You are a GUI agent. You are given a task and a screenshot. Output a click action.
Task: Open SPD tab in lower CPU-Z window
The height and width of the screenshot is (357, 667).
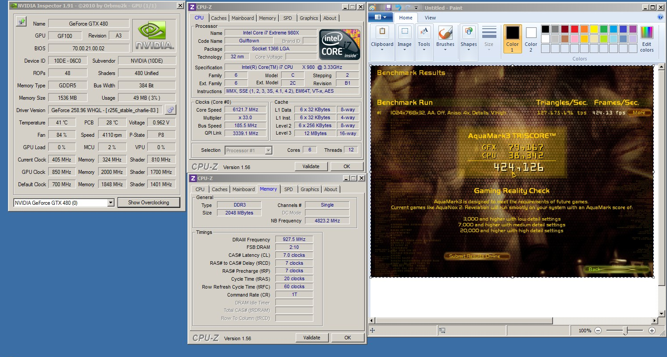pos(289,189)
